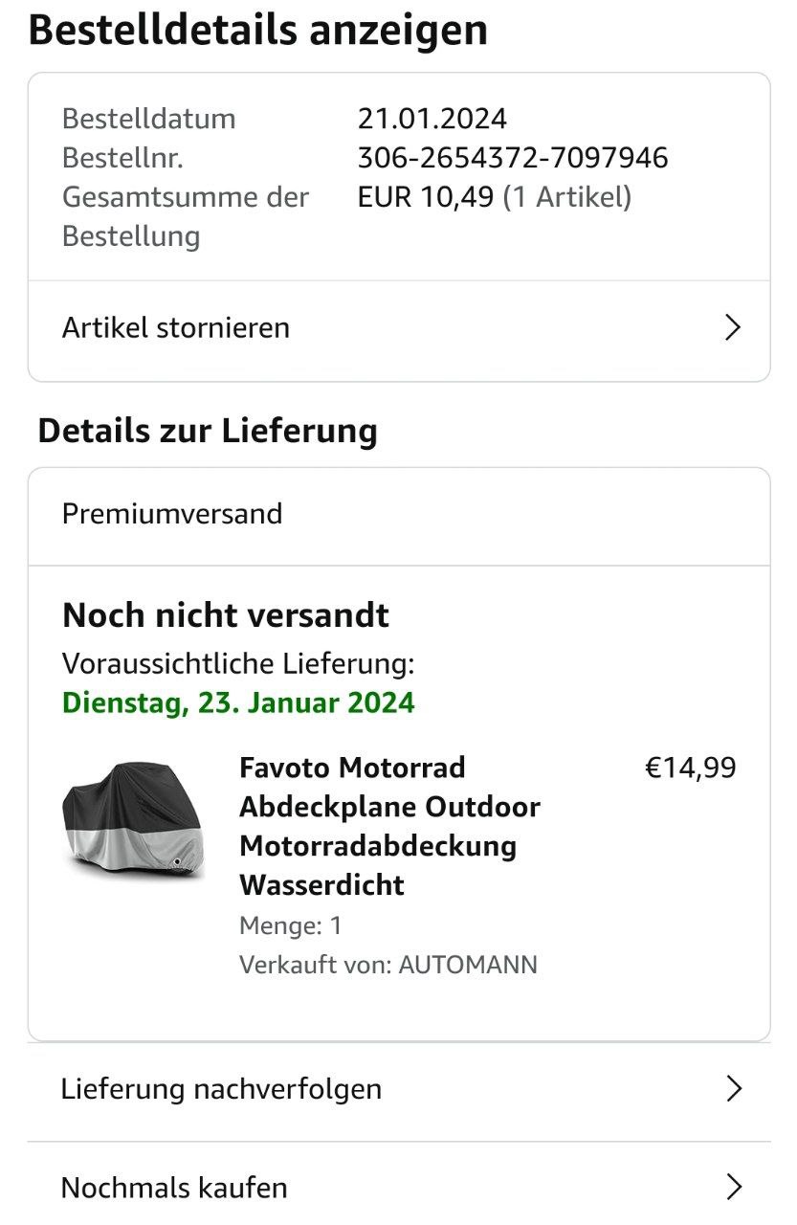Tap the Premiumversand shipping row
Image resolution: width=797 pixels, height=1225 pixels.
point(399,515)
